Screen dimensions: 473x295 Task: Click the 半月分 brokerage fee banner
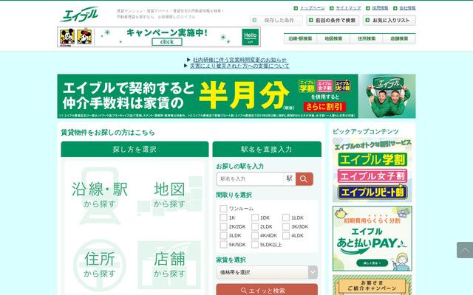pos(236,97)
